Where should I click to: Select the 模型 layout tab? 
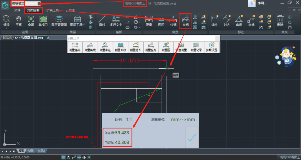pos(21,151)
